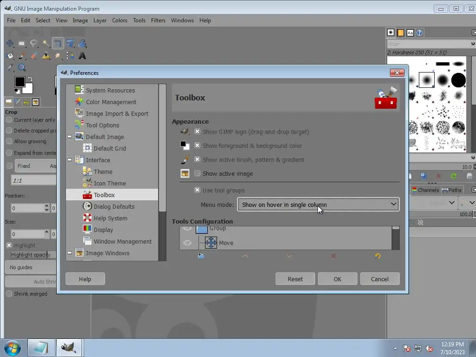
Task: Lower the selected tool item down
Action: pos(289,256)
